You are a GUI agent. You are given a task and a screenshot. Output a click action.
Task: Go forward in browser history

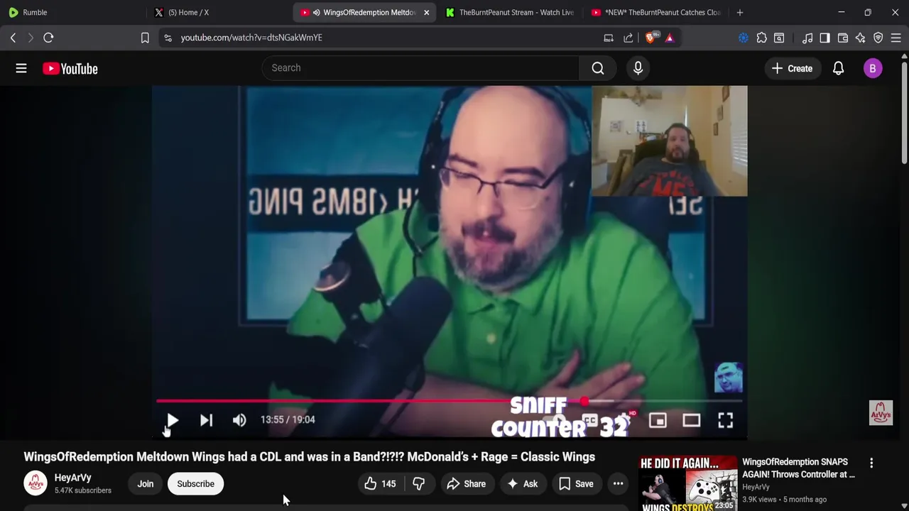tap(31, 38)
